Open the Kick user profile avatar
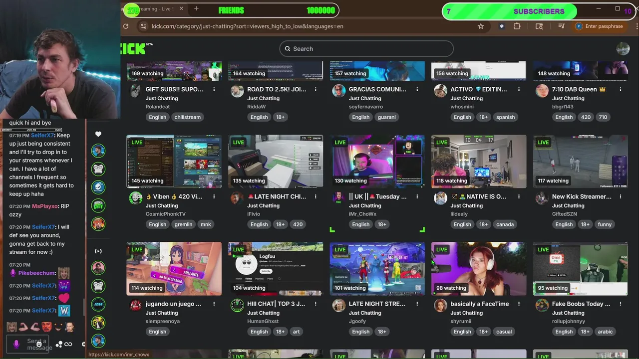639x359 pixels. point(623,48)
